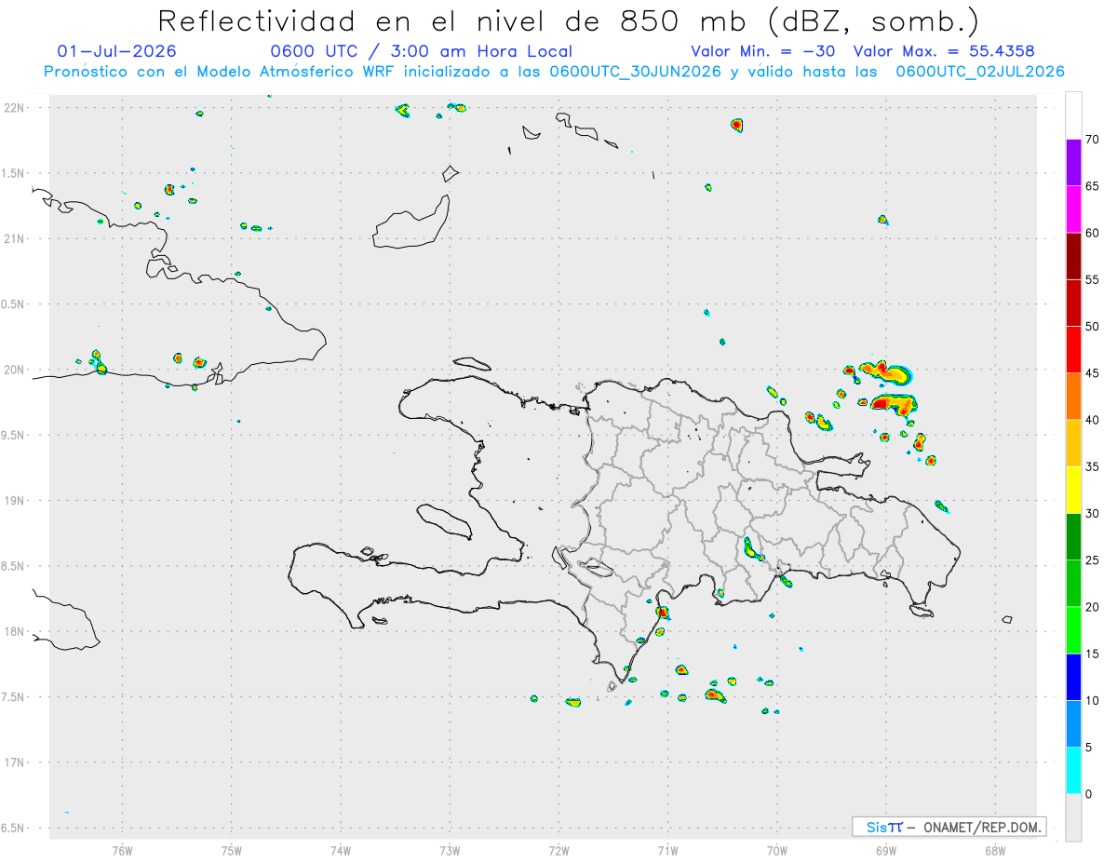Click the '35' value on the color scale
This screenshot has width=1117, height=863.
(1092, 466)
